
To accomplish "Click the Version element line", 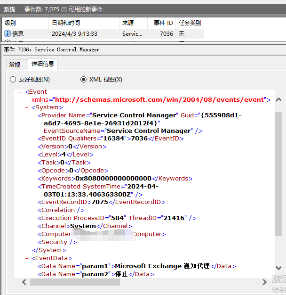I will [x=72, y=147].
